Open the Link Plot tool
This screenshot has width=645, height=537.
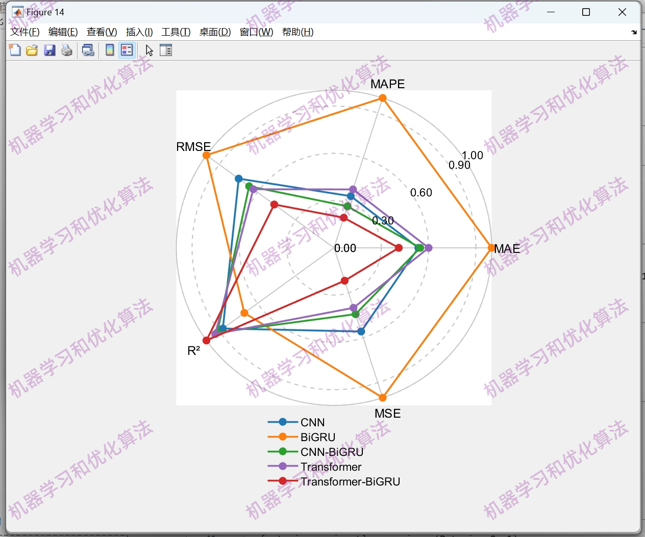tap(88, 50)
